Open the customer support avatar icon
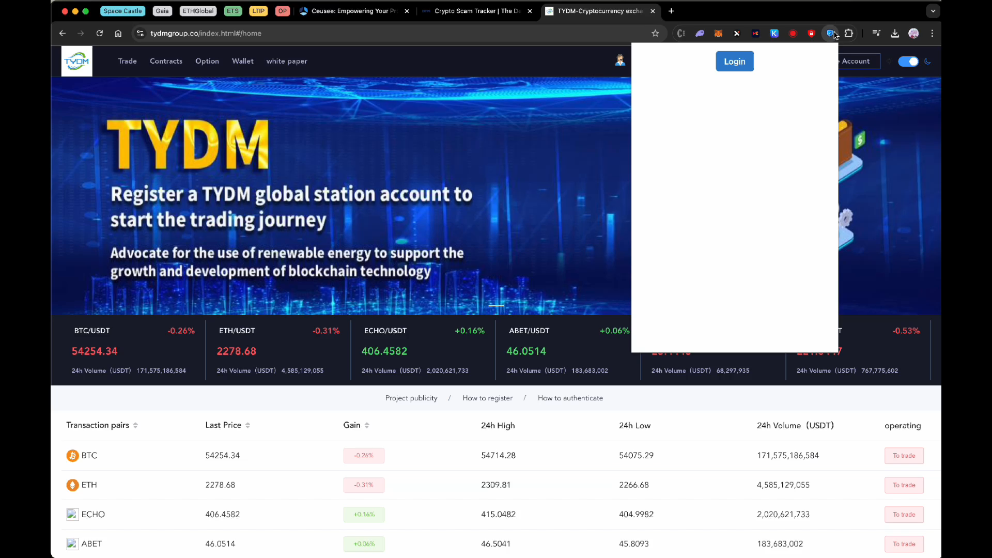 (620, 61)
